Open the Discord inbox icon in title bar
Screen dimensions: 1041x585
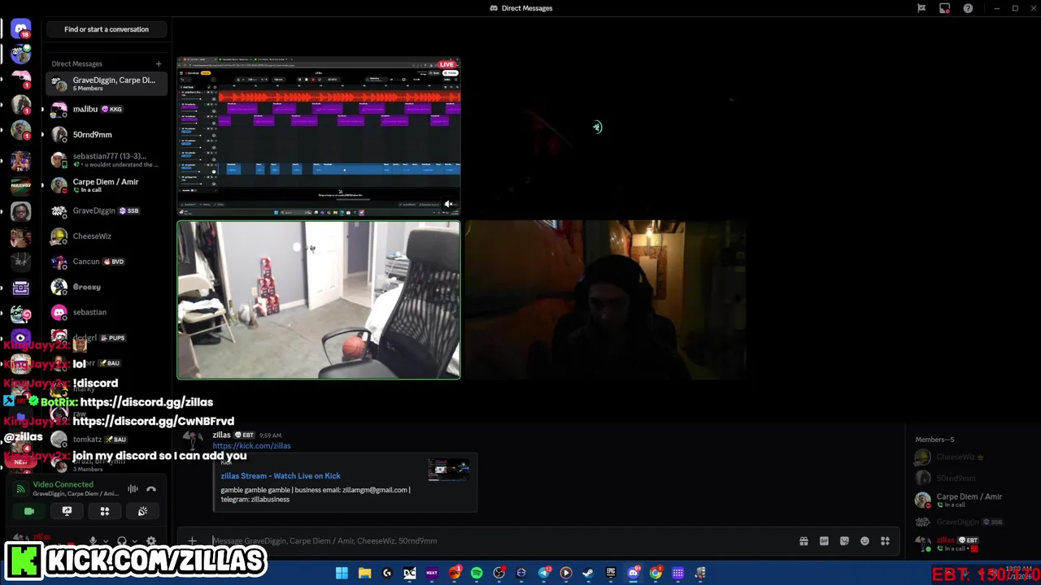pos(944,8)
